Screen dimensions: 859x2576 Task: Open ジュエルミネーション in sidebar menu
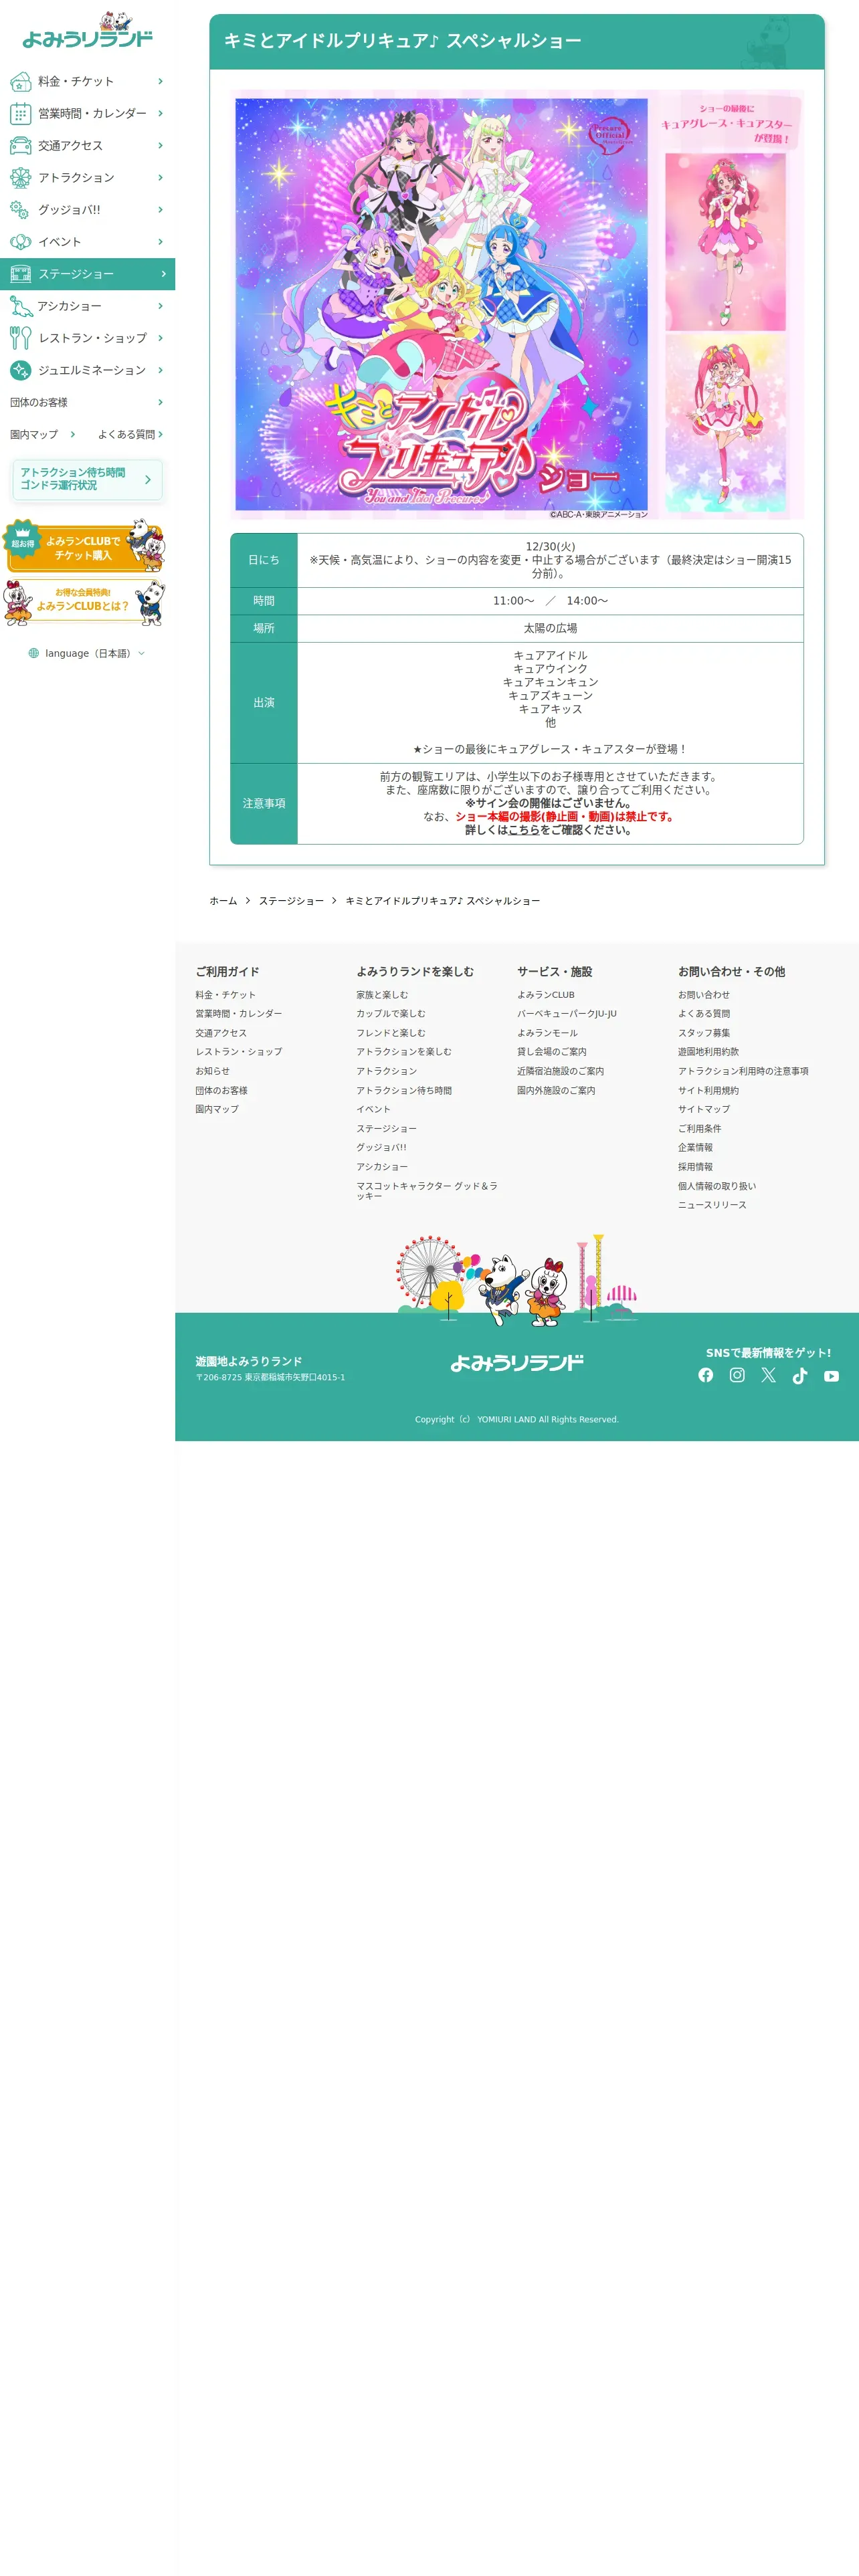coord(87,370)
